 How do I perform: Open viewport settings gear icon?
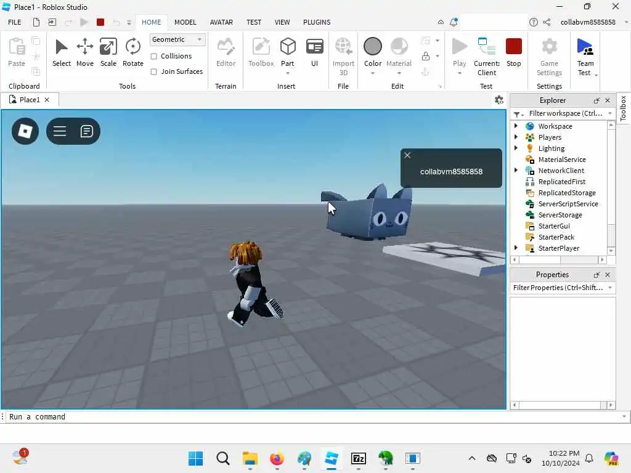tap(499, 100)
